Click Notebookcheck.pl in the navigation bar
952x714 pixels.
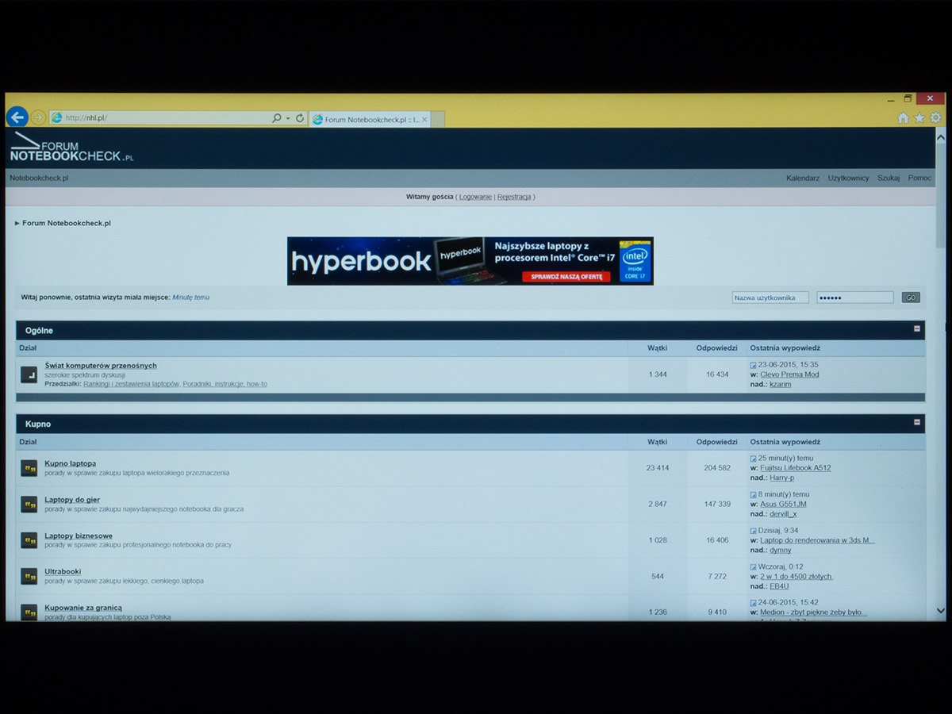click(39, 178)
